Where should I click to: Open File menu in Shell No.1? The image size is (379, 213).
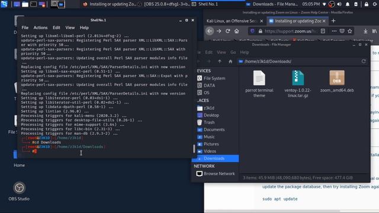[25, 28]
